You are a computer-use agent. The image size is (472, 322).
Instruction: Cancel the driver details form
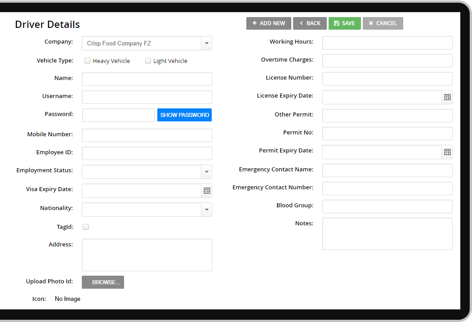click(383, 23)
